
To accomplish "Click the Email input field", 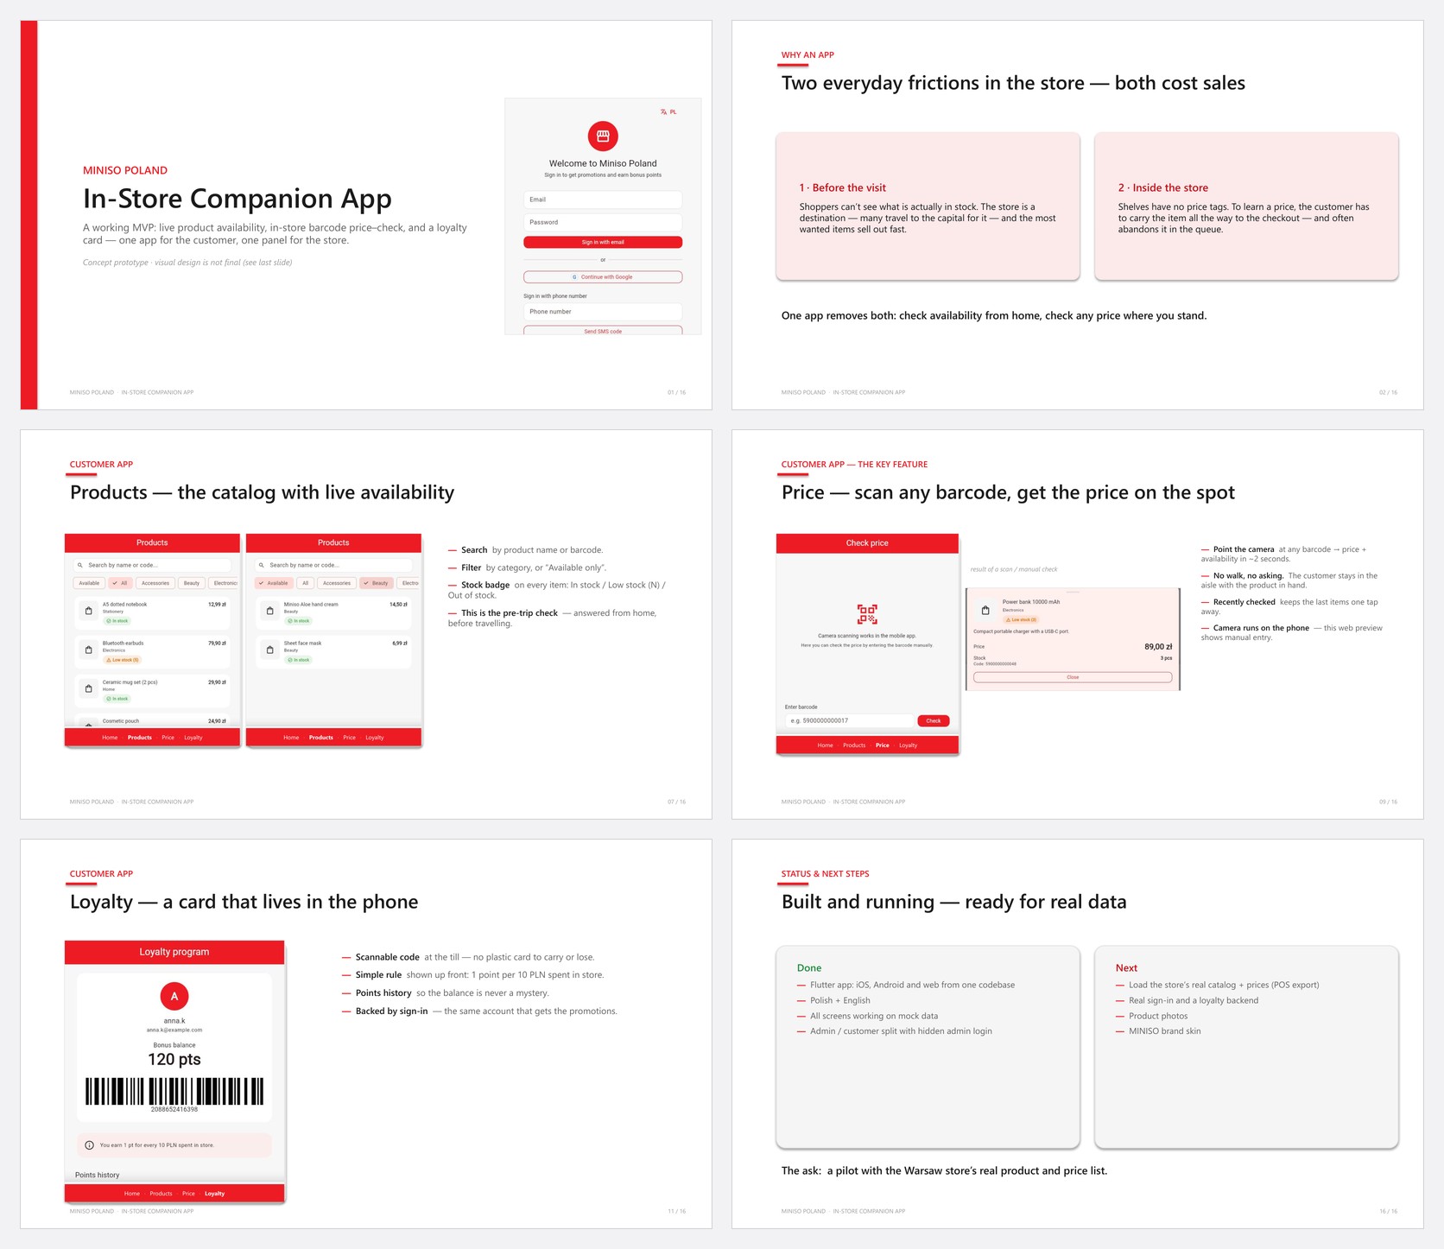I will tap(603, 200).
